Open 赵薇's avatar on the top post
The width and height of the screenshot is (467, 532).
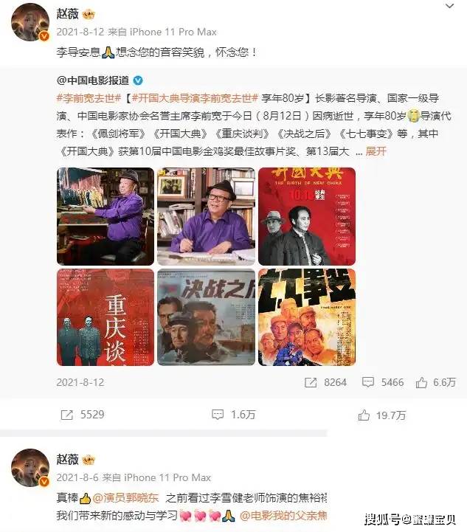pos(30,22)
